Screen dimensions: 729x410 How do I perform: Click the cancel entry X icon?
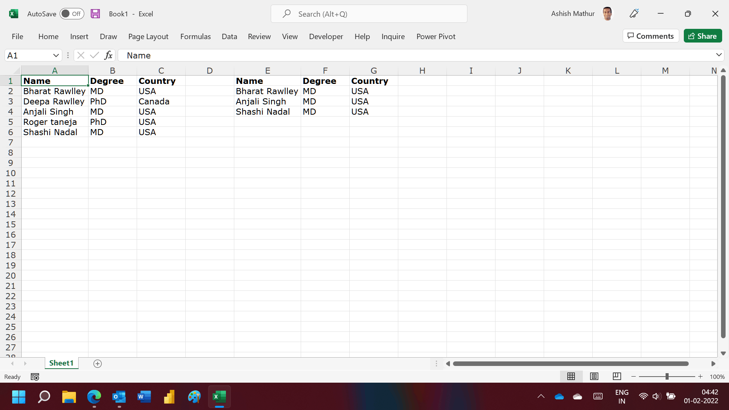click(x=80, y=55)
